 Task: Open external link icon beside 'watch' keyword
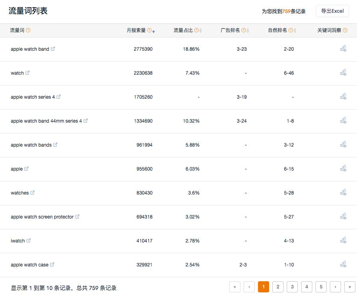[x=28, y=73]
